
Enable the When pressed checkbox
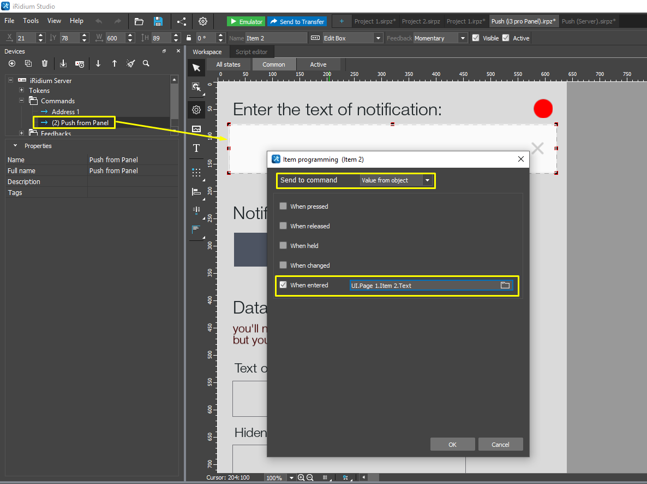283,206
